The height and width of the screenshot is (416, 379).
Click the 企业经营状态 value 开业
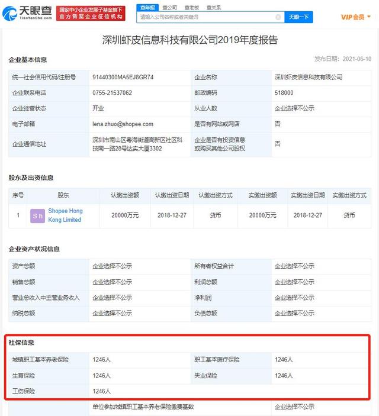[98, 108]
